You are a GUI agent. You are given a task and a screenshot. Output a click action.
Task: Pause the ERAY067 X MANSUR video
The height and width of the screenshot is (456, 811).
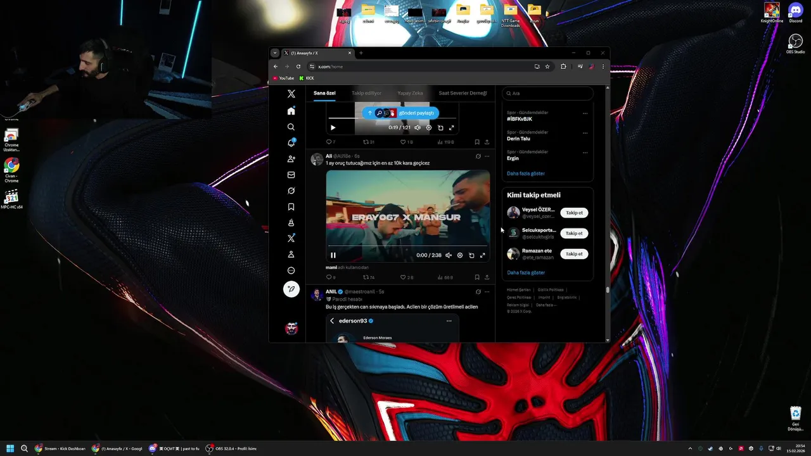coord(333,255)
